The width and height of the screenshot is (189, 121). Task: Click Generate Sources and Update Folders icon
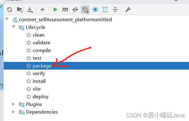(20, 10)
